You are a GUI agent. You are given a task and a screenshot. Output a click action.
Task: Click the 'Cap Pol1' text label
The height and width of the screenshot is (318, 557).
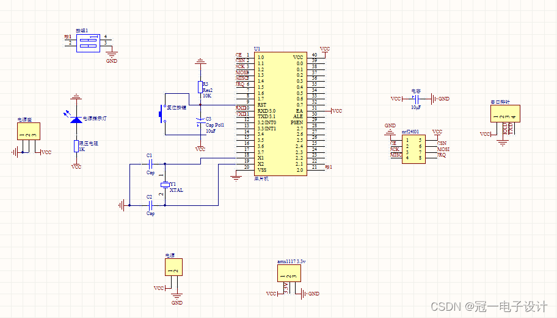click(x=215, y=125)
